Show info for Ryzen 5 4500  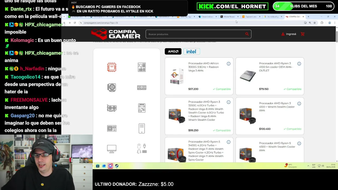tap(299, 143)
